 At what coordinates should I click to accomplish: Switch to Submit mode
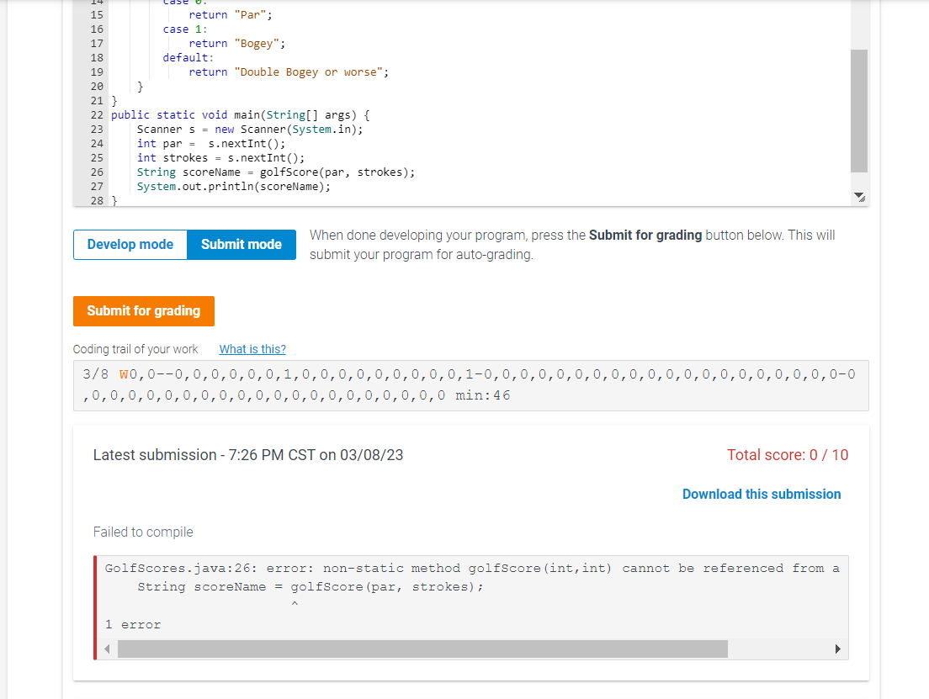242,245
